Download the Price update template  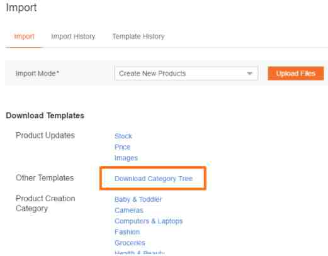pos(122,147)
